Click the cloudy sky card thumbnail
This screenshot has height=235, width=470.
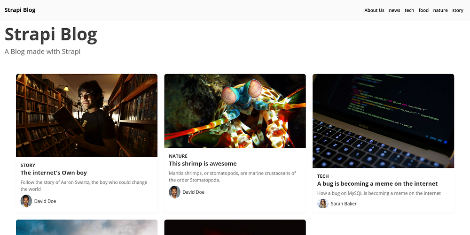[x=86, y=227]
